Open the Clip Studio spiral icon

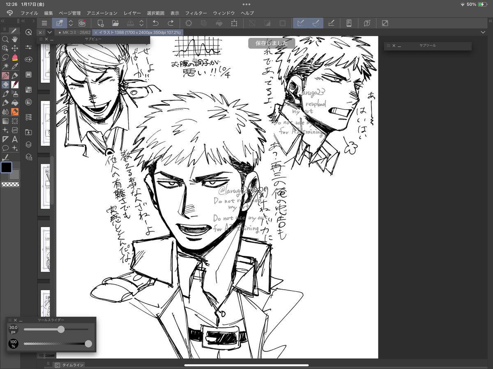(82, 23)
